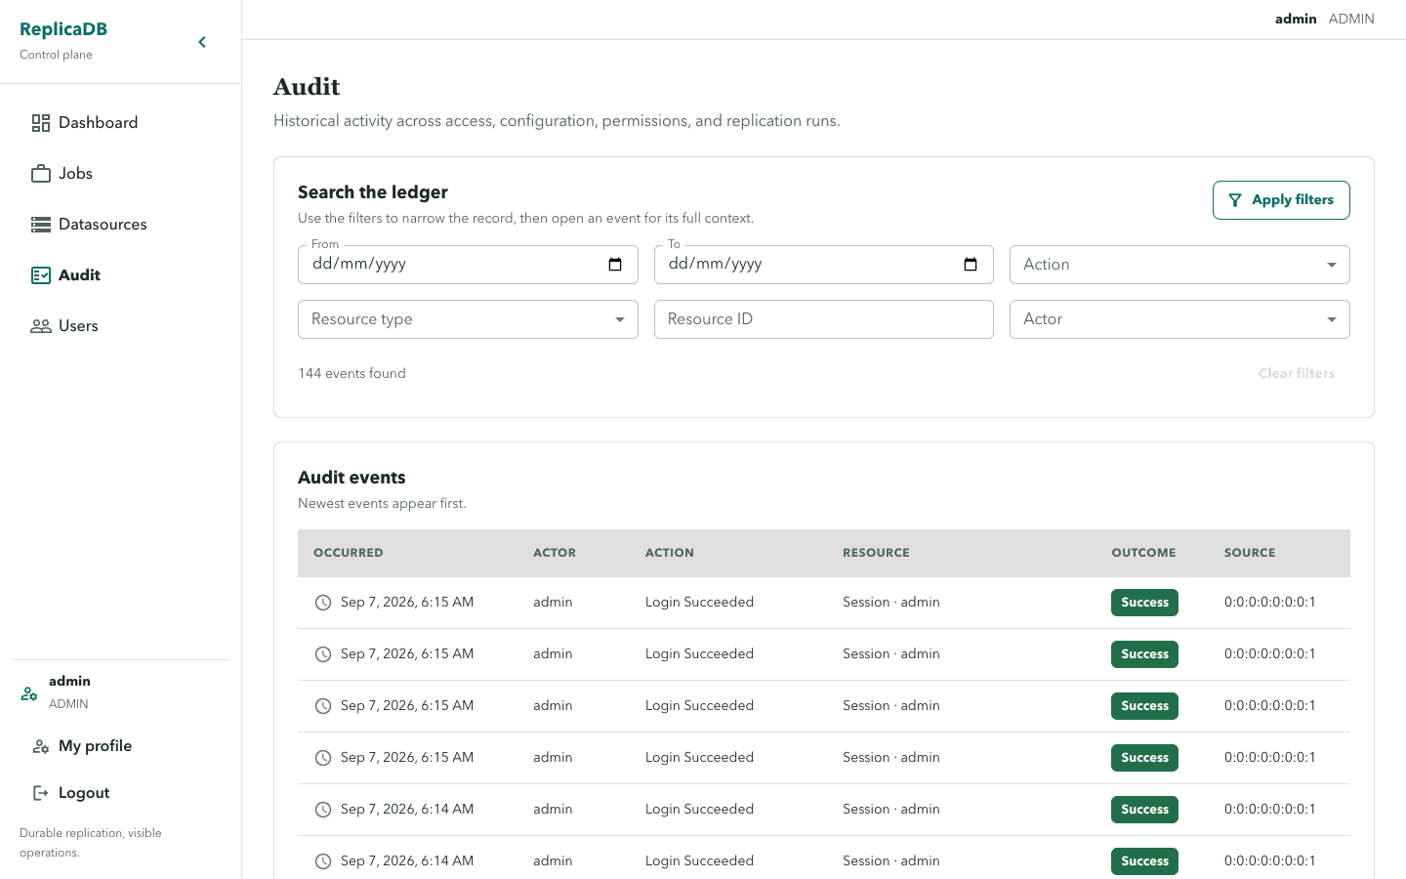The height and width of the screenshot is (879, 1406).
Task: Click the first row's Session · admin resource
Action: [x=891, y=603]
